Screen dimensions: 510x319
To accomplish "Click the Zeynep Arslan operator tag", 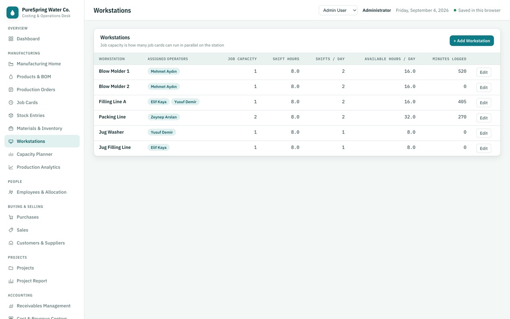I will tap(164, 117).
